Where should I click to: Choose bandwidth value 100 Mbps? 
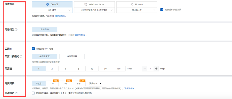[119, 69]
